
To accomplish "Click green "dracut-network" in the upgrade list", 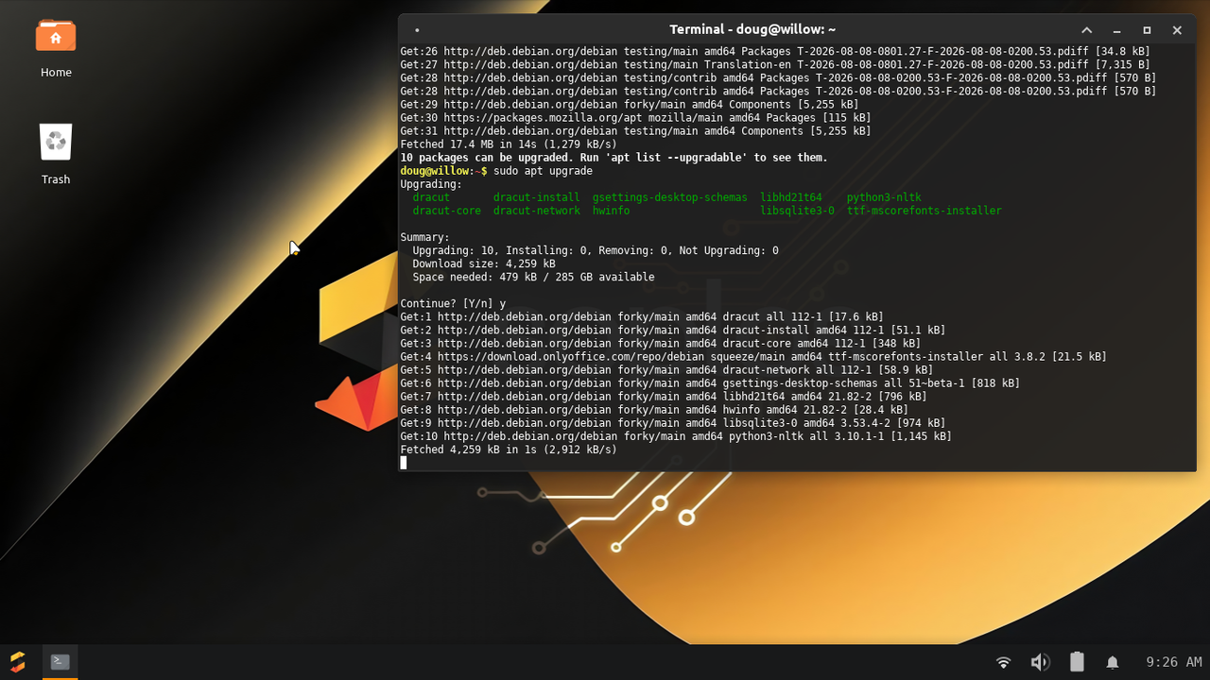I will tap(537, 211).
